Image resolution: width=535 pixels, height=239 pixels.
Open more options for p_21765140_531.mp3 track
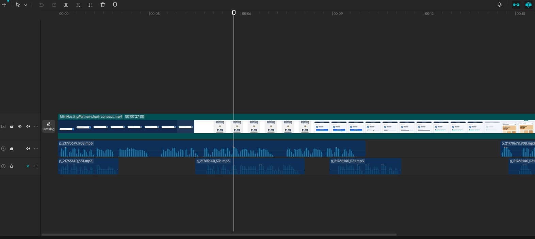(x=36, y=166)
